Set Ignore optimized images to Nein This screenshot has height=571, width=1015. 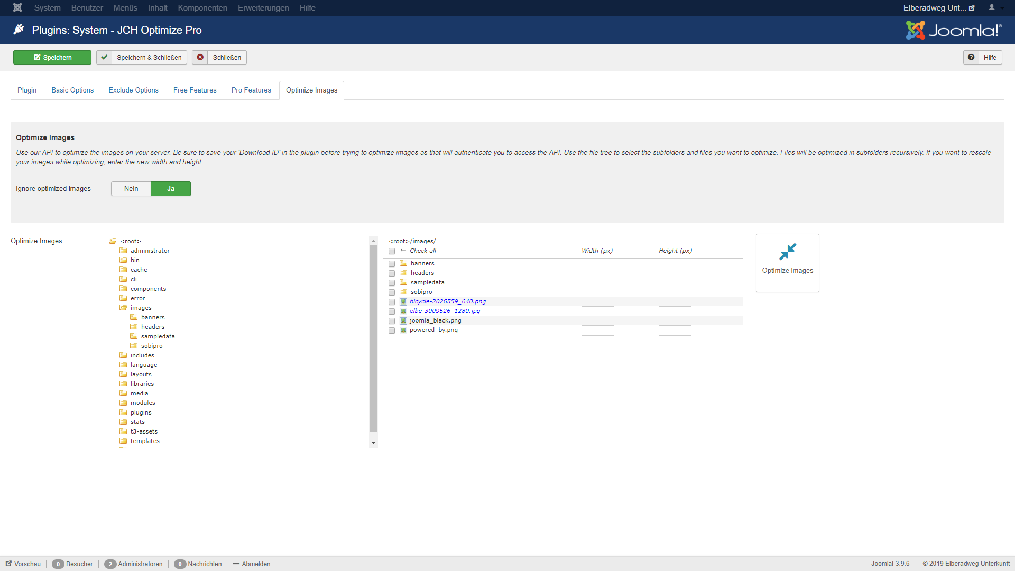[x=131, y=189]
